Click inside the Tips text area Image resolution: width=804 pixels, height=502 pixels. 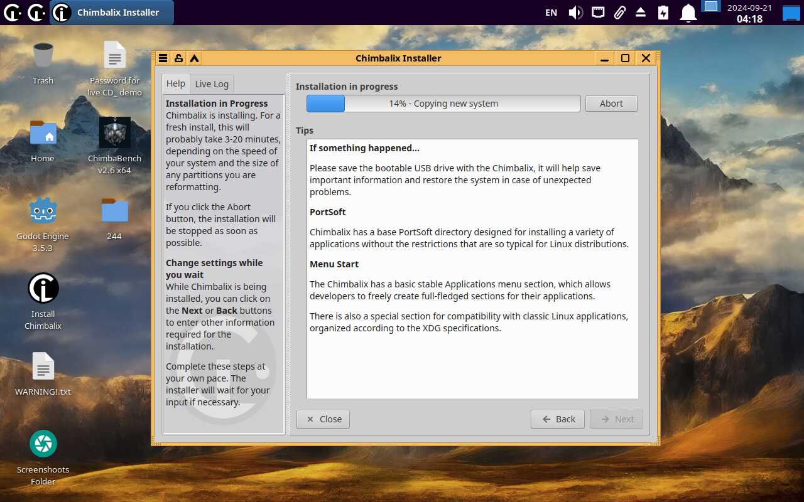(472, 269)
